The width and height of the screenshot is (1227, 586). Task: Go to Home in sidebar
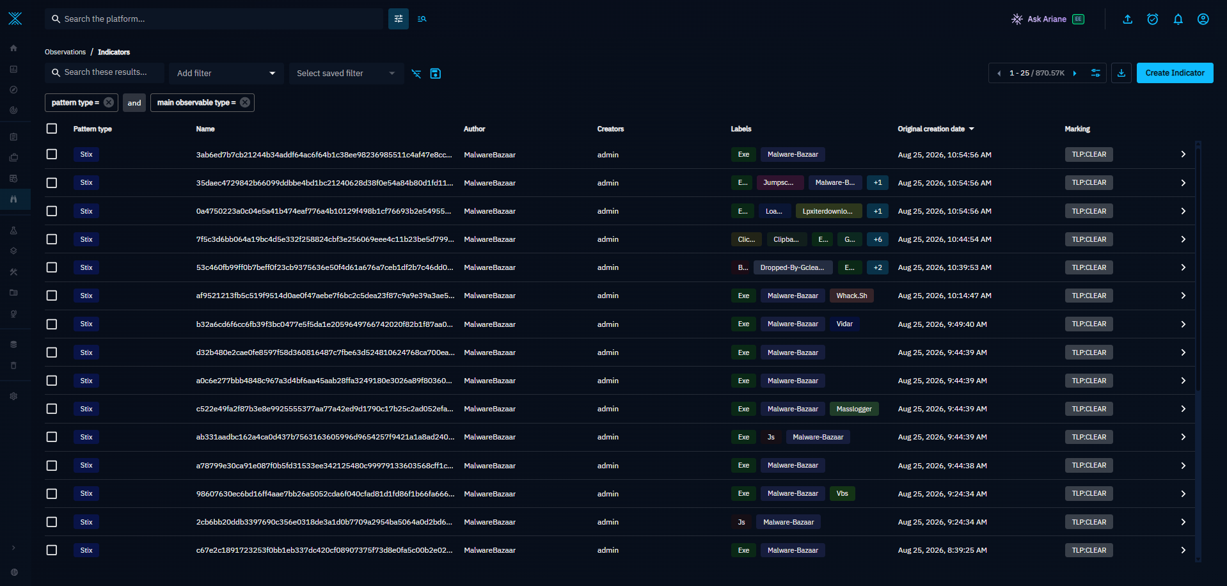[13, 48]
